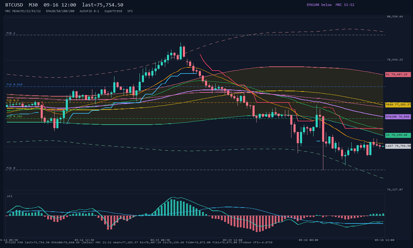The height and width of the screenshot is (248, 413).
Task: Click the bottom status summary line
Action: 139,242
